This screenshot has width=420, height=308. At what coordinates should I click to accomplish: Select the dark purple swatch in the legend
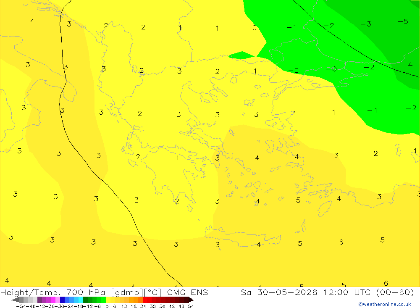pyautogui.click(x=39, y=300)
